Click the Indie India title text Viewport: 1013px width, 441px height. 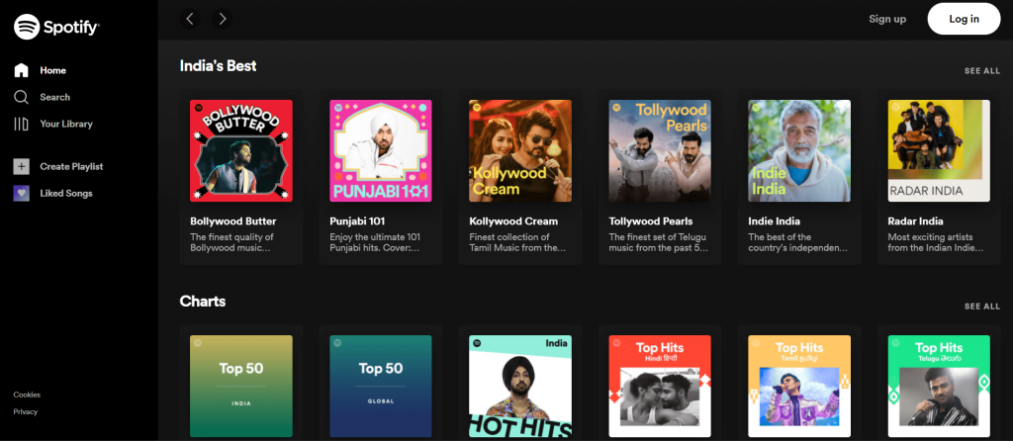click(774, 221)
